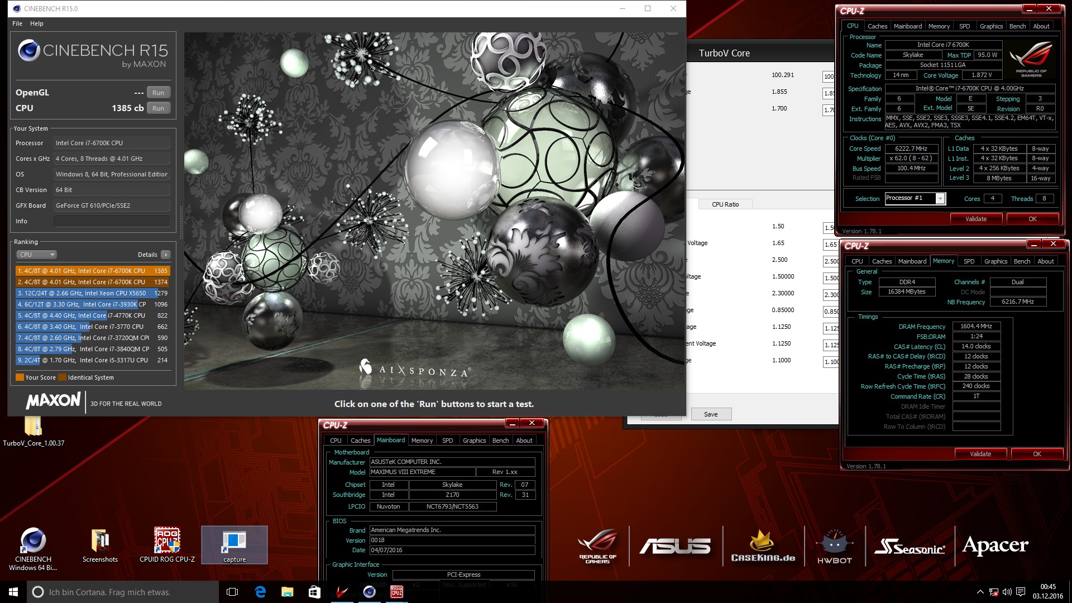Viewport: 1072px width, 603px height.
Task: Click the Cortana circle icon
Action: pyautogui.click(x=38, y=592)
